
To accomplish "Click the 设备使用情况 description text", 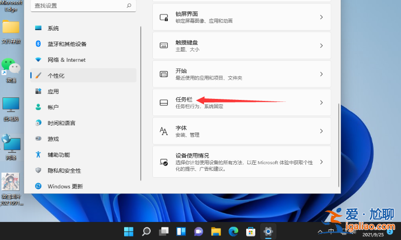I will click(x=244, y=166).
